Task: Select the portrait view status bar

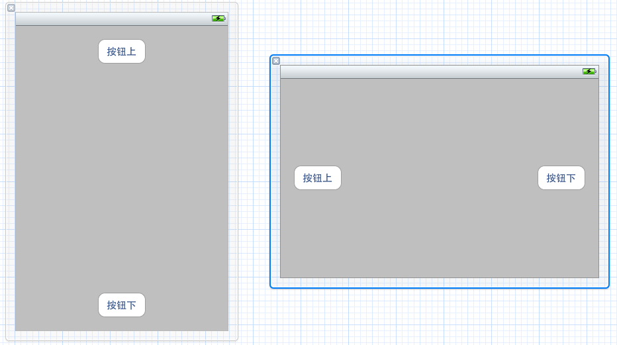Action: [x=122, y=19]
